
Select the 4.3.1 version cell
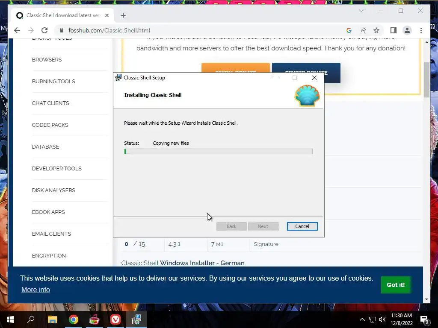(175, 244)
